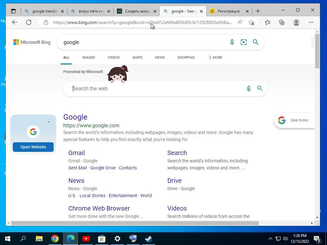Click the horizontal scrollbar thumb

click(x=135, y=223)
